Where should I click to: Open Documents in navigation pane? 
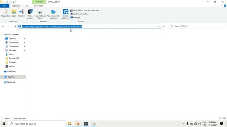click(x=12, y=47)
